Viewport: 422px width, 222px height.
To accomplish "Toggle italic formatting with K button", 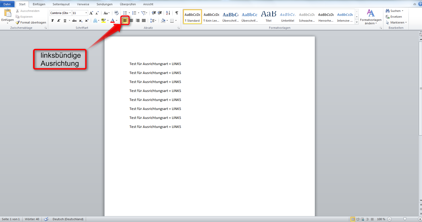I will pos(59,21).
